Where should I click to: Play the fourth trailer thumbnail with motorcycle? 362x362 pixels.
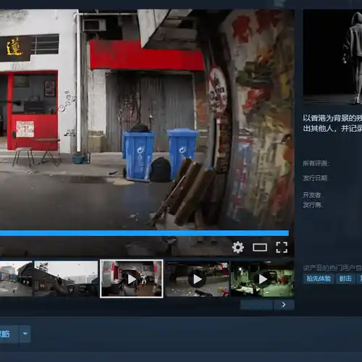pyautogui.click(x=197, y=279)
